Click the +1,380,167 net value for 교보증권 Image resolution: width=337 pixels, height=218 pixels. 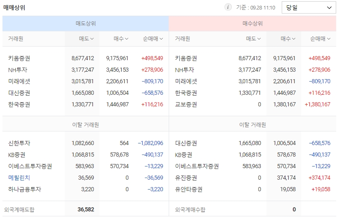(x=318, y=104)
